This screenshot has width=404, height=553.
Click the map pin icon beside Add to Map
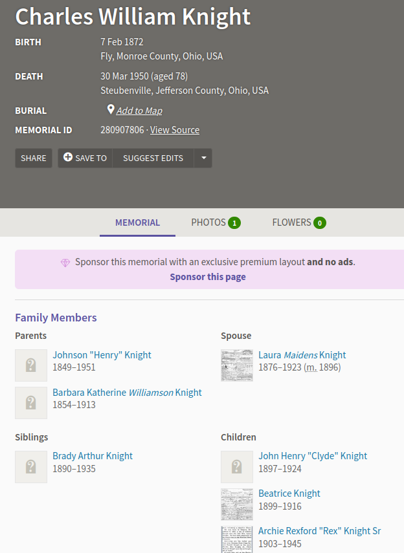click(111, 110)
